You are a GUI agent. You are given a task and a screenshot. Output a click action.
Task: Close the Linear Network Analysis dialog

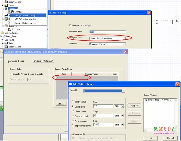(125, 52)
